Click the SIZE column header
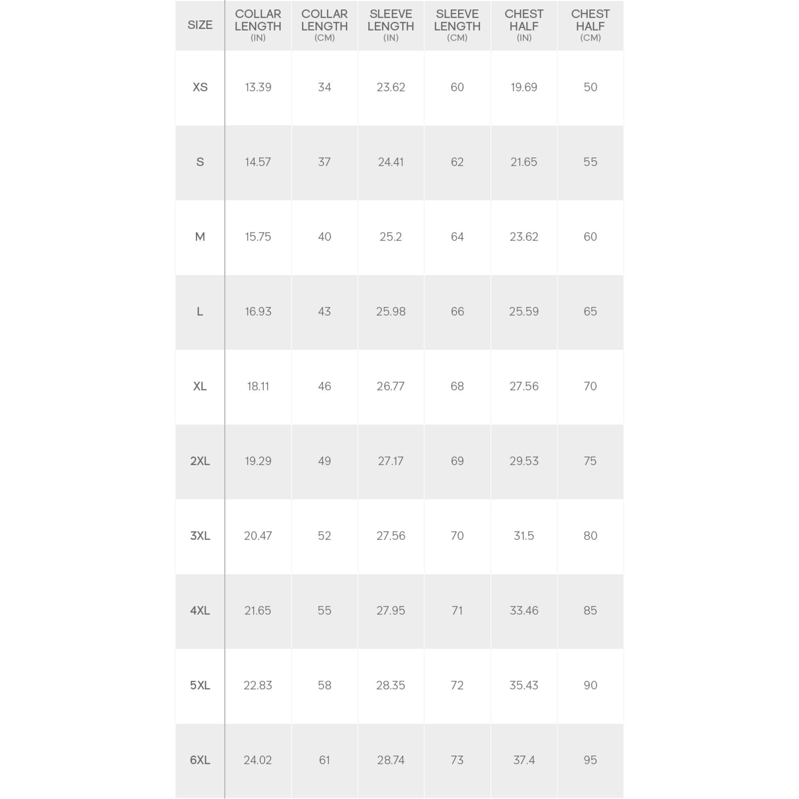The width and height of the screenshot is (799, 799). (x=200, y=25)
